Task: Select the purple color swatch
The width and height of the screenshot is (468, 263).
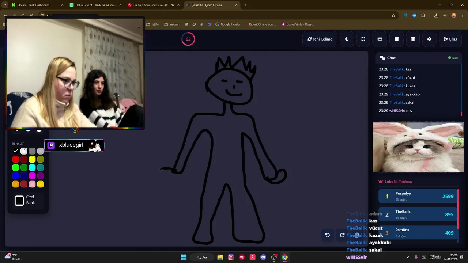Action: [x=41, y=176]
